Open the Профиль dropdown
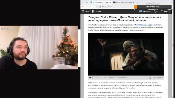Viewport: 175px width, 98px height. click(x=147, y=11)
